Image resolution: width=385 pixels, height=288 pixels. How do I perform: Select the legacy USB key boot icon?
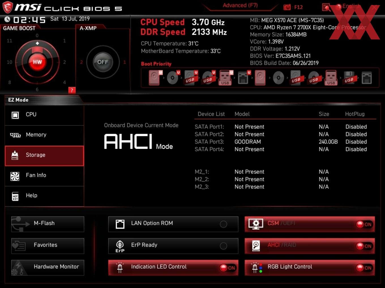(x=331, y=78)
